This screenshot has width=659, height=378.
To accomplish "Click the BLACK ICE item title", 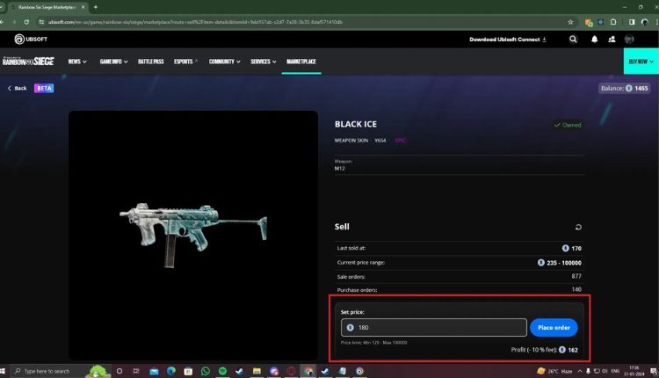I will click(356, 124).
